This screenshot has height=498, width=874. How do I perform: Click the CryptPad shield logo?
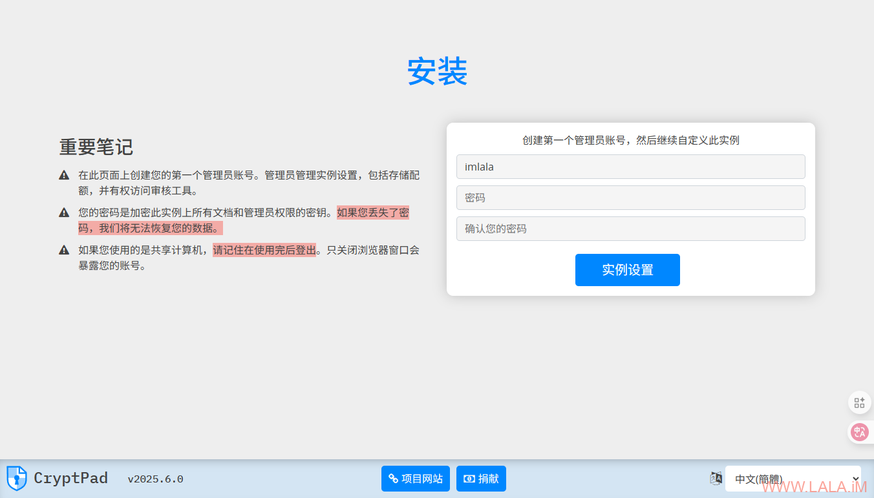tap(16, 479)
